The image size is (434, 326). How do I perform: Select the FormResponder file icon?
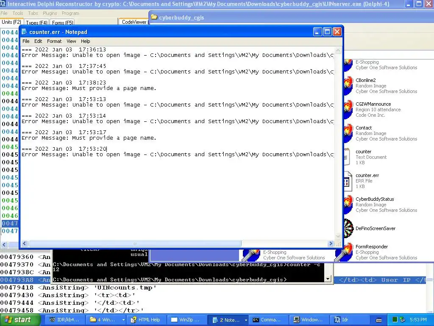tap(344, 252)
